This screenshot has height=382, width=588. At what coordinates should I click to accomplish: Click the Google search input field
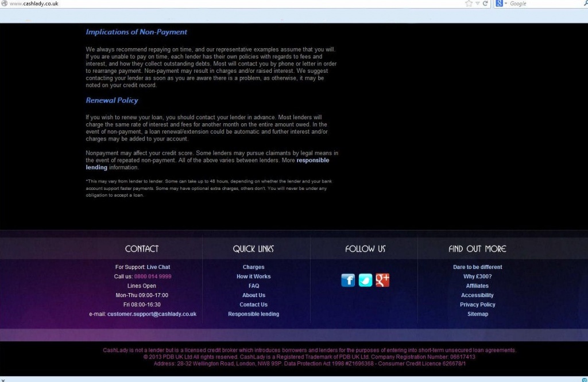(540, 3)
